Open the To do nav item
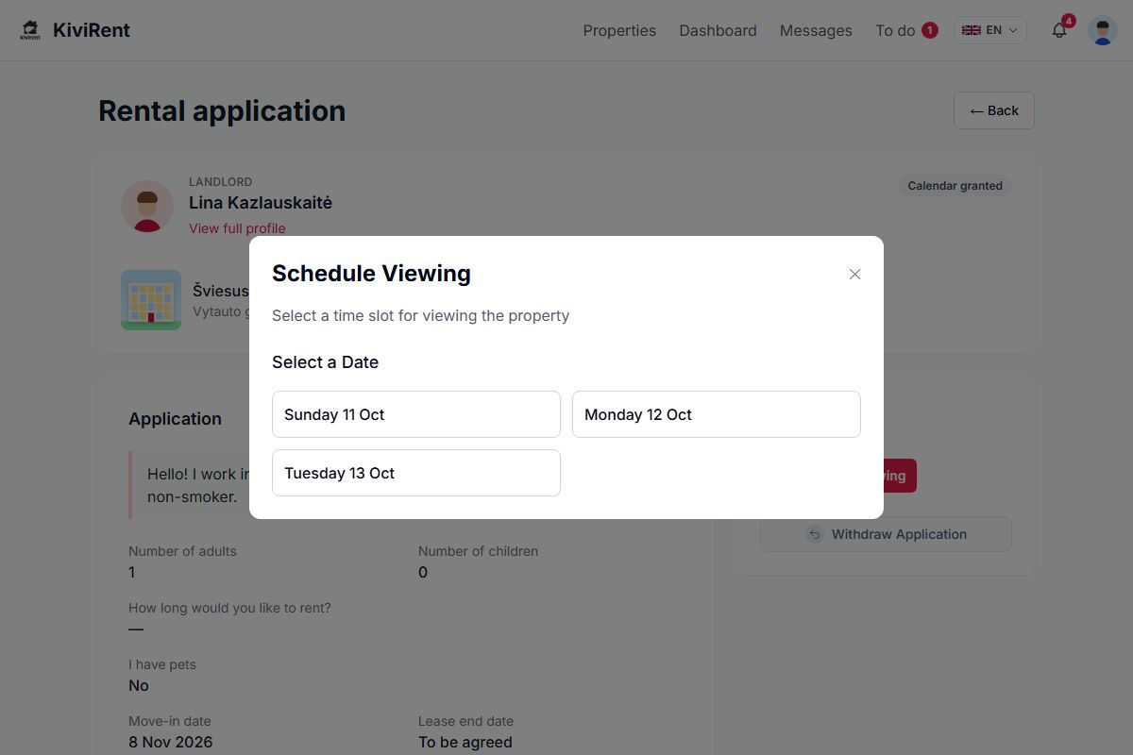The width and height of the screenshot is (1133, 755). tap(906, 30)
